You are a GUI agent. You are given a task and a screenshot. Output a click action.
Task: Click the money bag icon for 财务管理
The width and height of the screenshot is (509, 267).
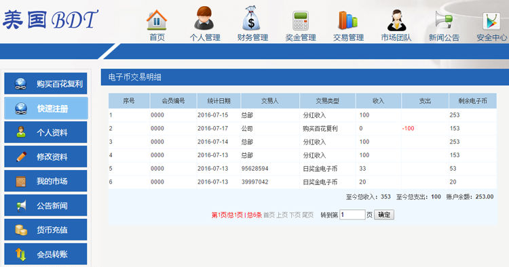[x=251, y=18]
